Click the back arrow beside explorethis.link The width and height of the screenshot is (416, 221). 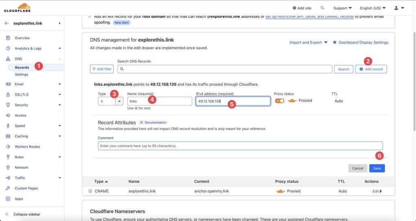[x=6, y=23]
